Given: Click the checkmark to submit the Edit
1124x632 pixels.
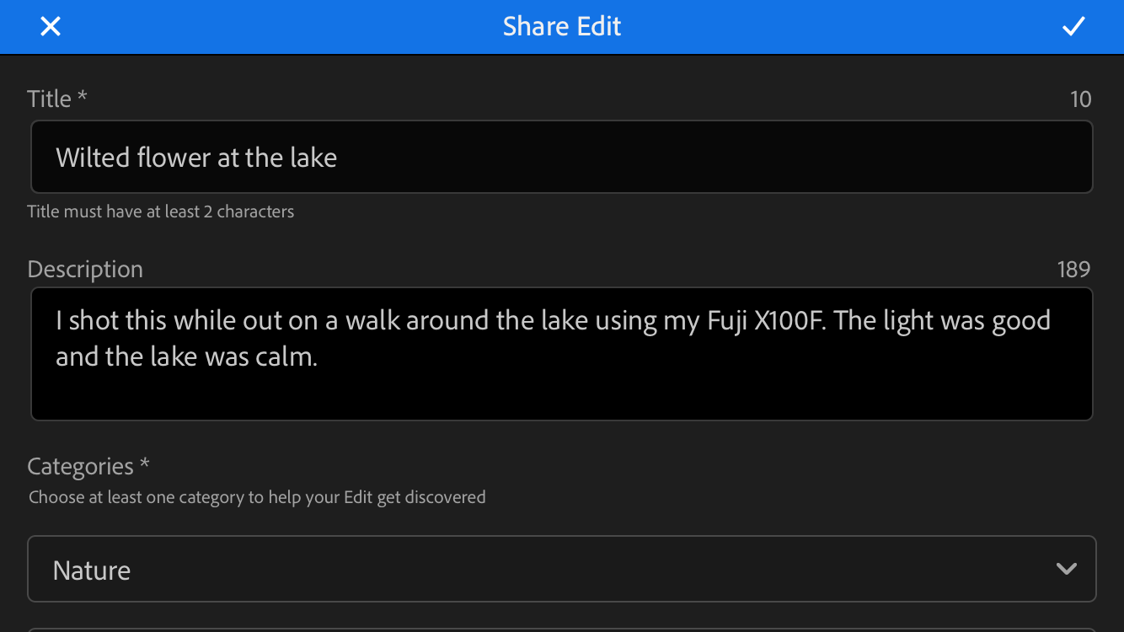Looking at the screenshot, I should coord(1073,26).
